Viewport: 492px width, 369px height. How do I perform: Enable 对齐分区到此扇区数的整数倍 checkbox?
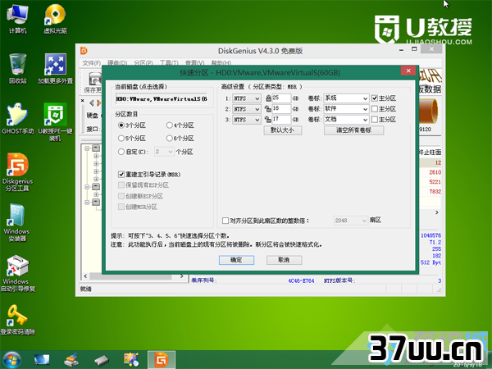[225, 221]
